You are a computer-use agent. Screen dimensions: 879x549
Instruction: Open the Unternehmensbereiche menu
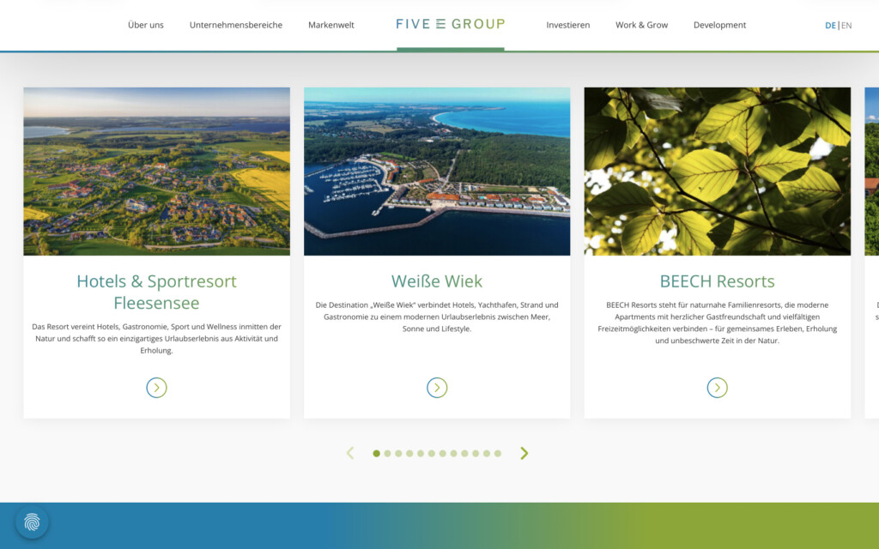(236, 25)
